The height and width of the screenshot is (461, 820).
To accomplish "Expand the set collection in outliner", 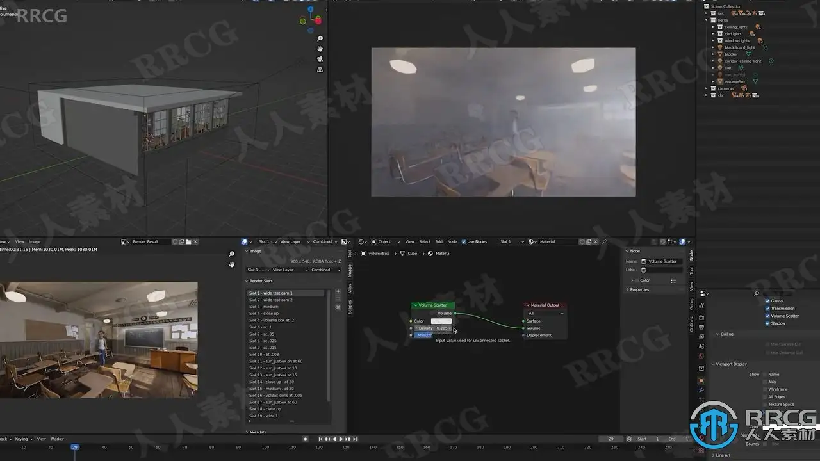I will pos(707,13).
